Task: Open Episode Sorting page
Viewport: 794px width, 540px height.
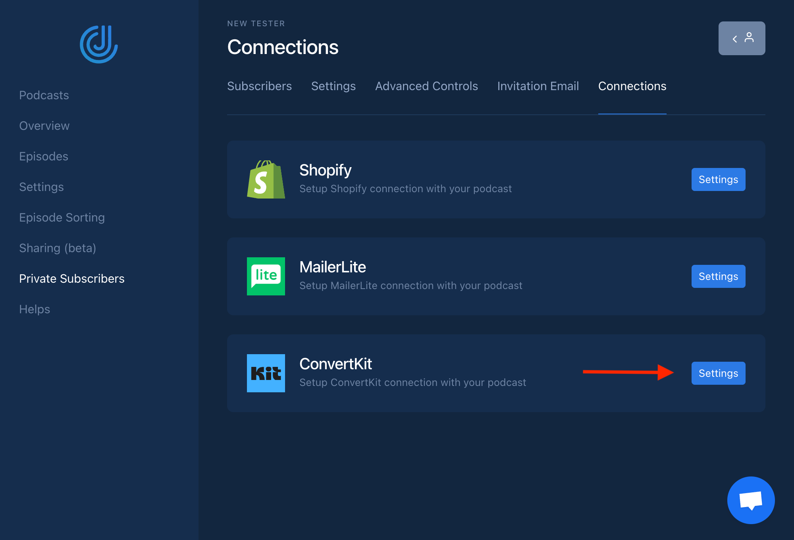Action: (x=62, y=218)
